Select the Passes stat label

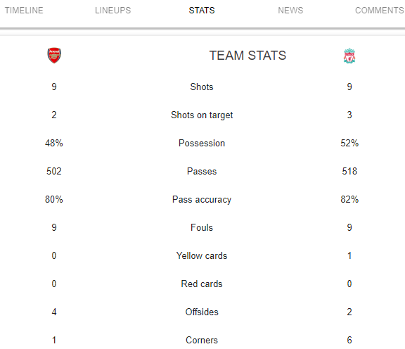point(202,172)
